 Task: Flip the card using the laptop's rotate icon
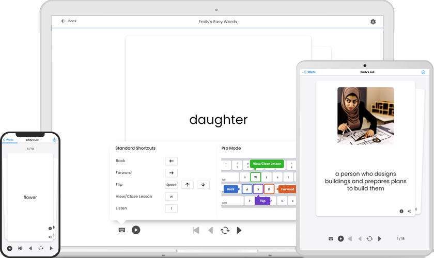click(225, 230)
